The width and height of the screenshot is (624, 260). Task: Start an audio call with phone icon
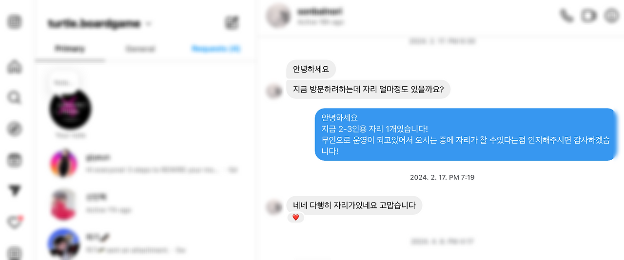[x=566, y=16]
